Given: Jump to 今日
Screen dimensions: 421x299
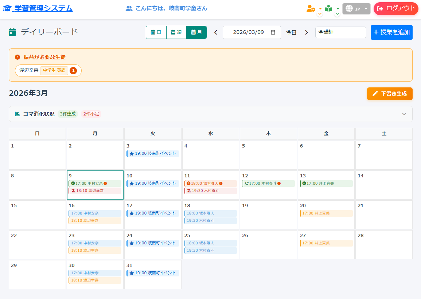Looking at the screenshot, I should pyautogui.click(x=291, y=32).
